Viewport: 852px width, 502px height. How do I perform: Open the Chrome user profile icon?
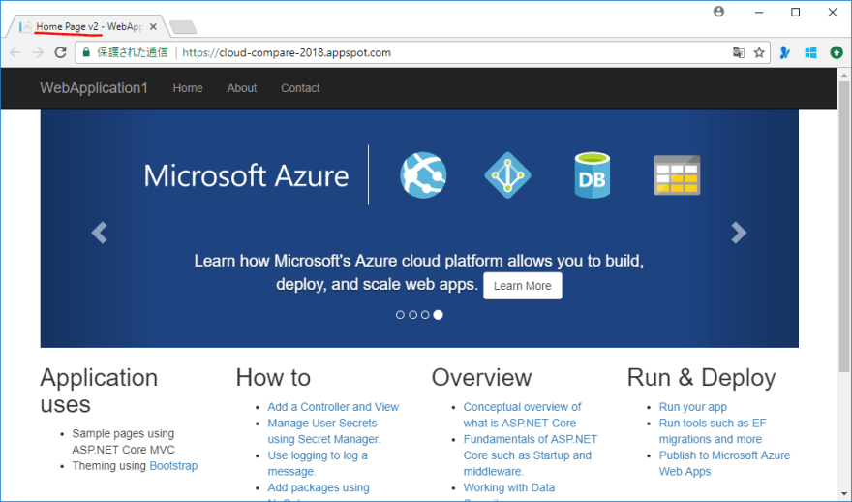(718, 12)
